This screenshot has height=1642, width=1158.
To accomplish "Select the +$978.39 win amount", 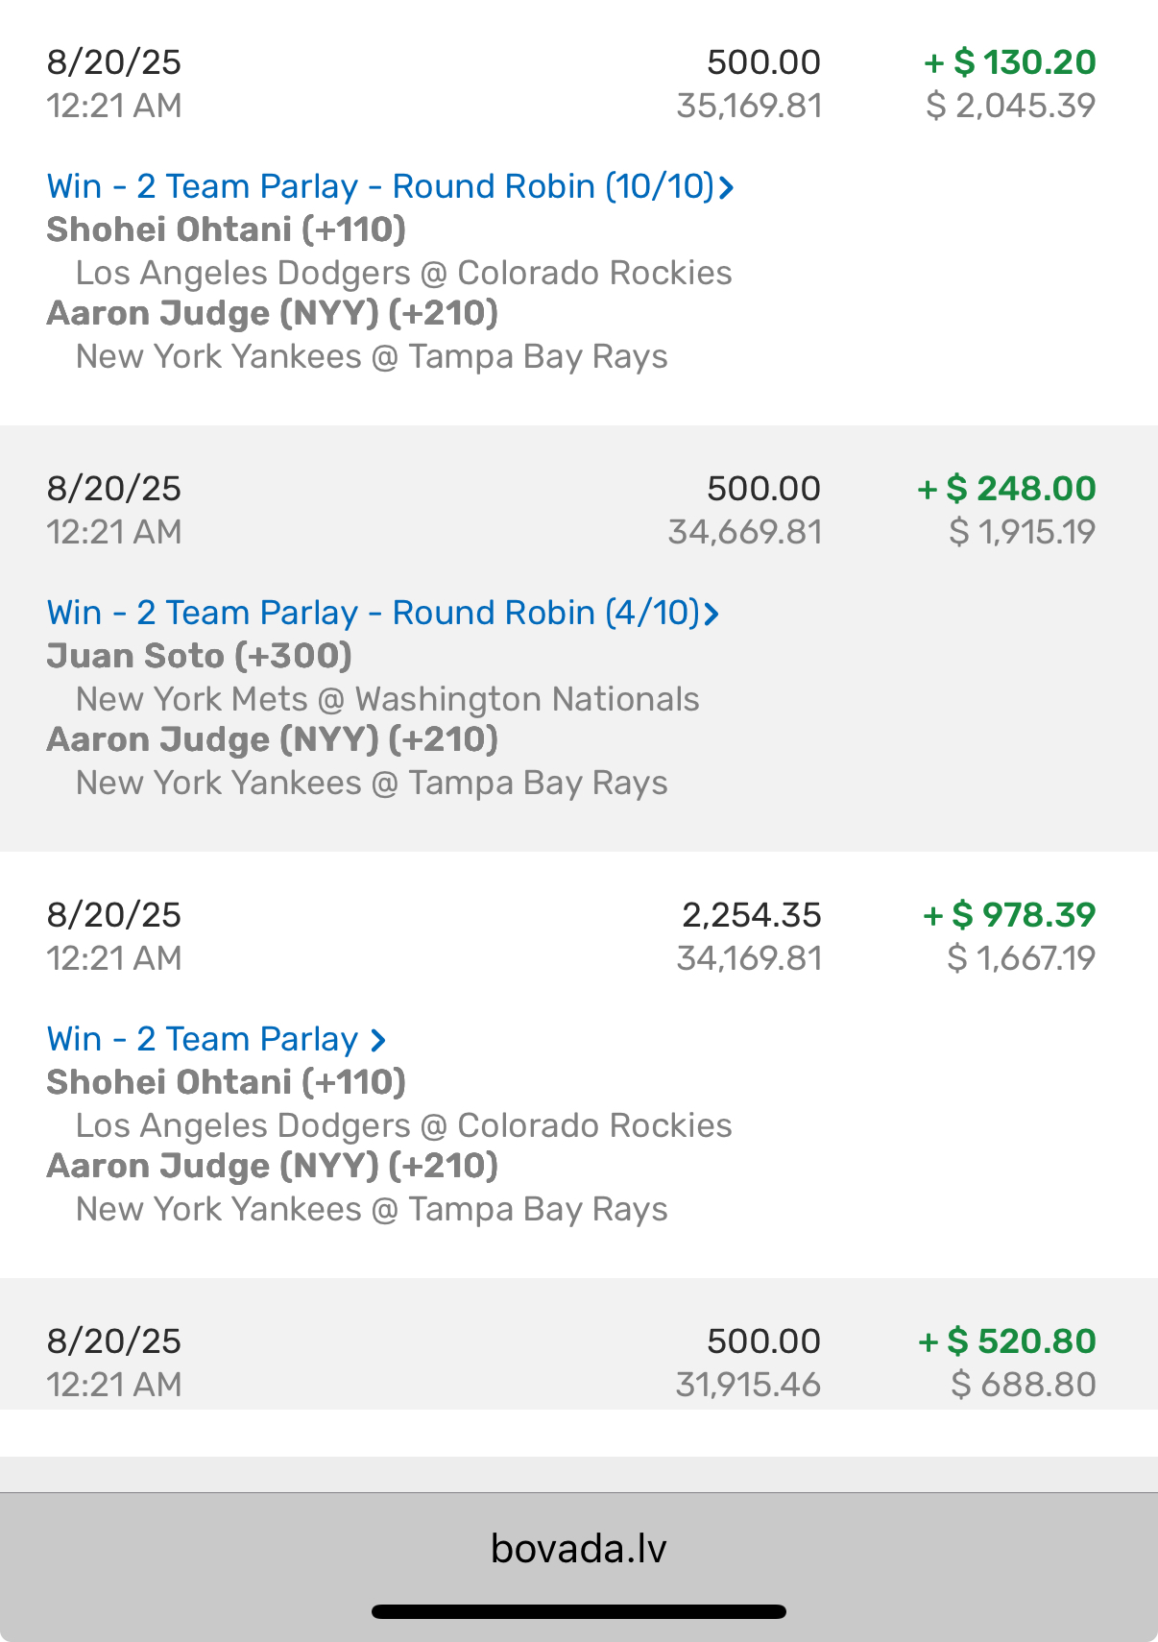I will (x=1008, y=915).
